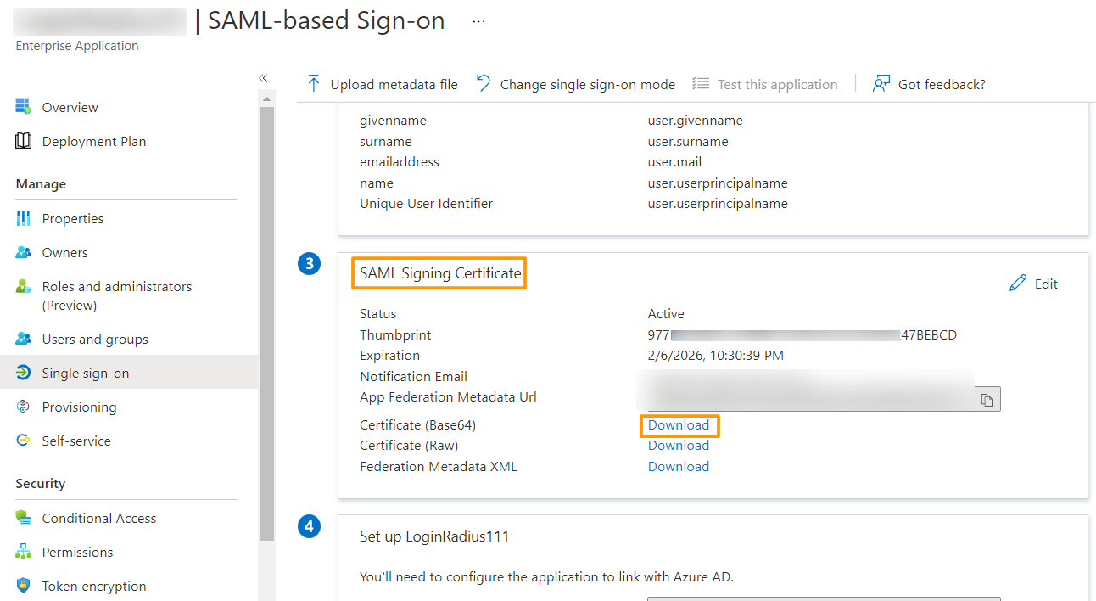The image size is (1096, 601).
Task: Click the Owners people icon
Action: [x=23, y=252]
